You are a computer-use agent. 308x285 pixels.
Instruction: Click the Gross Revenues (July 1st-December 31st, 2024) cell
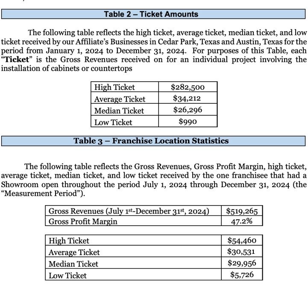point(129,211)
